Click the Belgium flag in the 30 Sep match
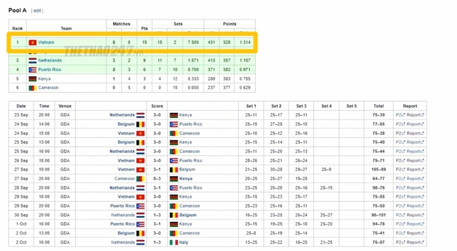This screenshot has width=457, height=251. point(174,215)
